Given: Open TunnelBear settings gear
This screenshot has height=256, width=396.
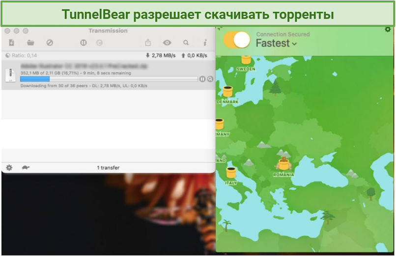Looking at the screenshot, I should click(388, 29).
